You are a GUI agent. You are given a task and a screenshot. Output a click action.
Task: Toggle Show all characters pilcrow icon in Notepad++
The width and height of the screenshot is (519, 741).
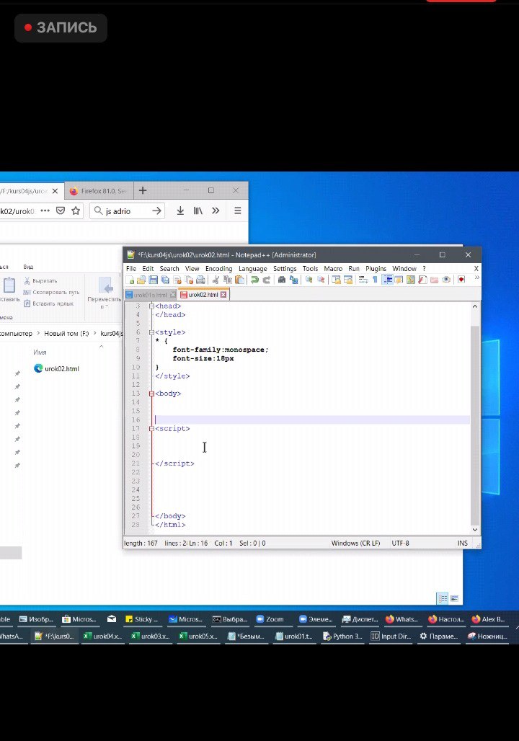[375, 280]
